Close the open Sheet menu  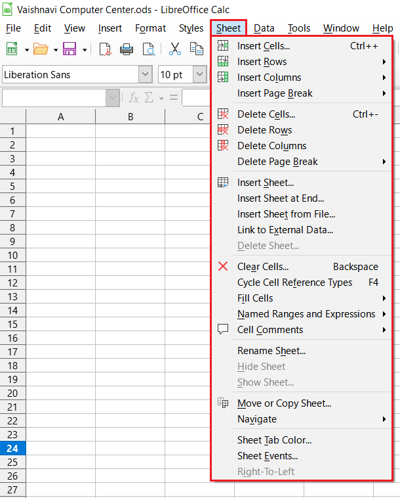pos(228,28)
